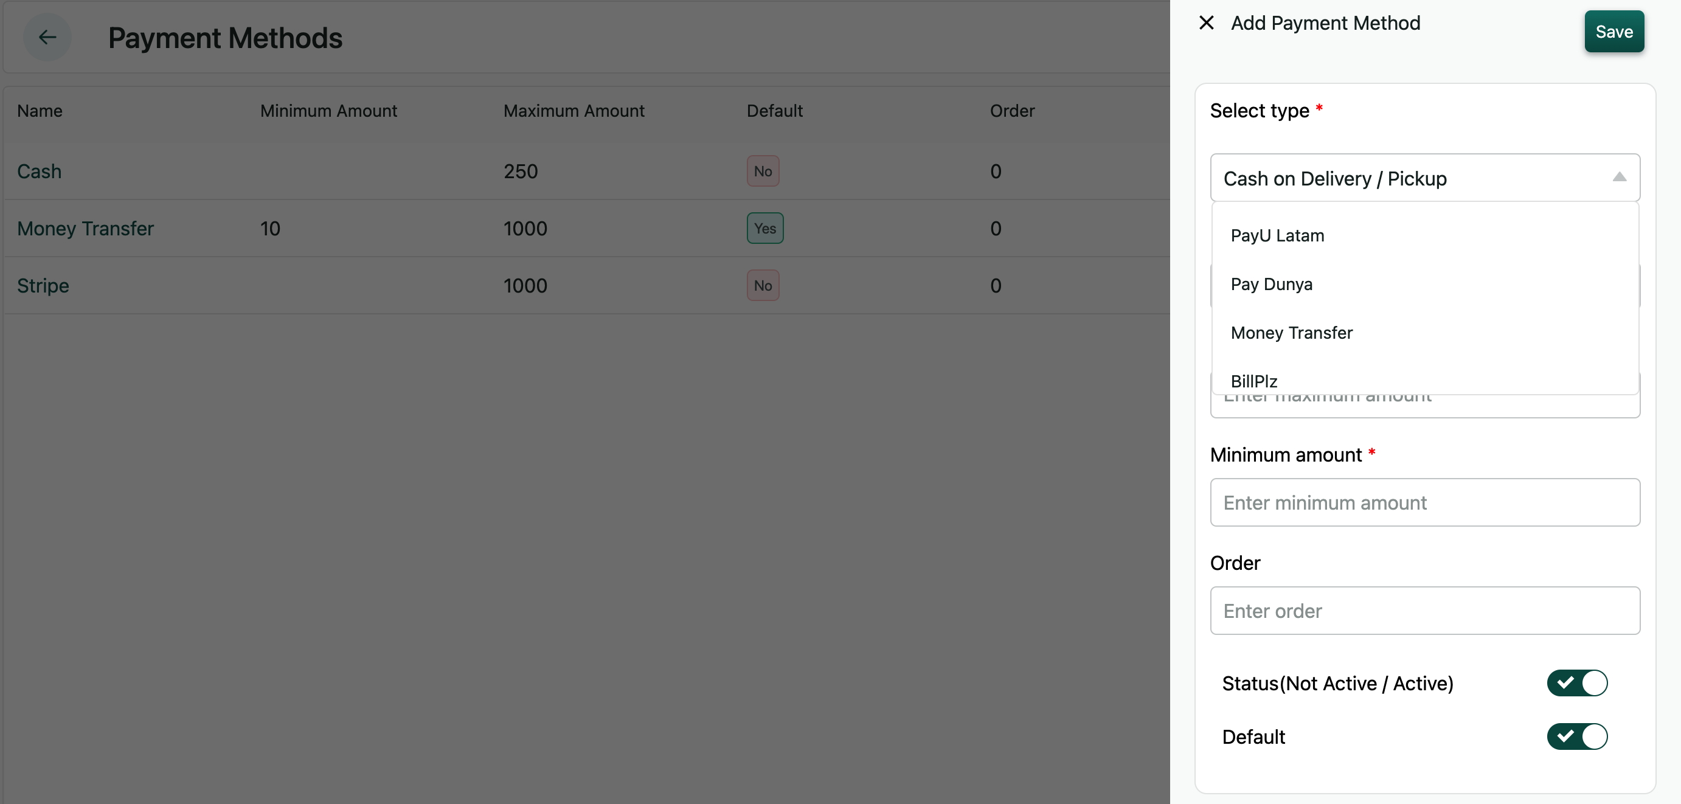Choose PayU Latam from the list
The height and width of the screenshot is (804, 1681).
tap(1277, 235)
